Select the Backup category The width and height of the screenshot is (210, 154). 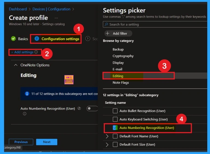[x=118, y=49]
